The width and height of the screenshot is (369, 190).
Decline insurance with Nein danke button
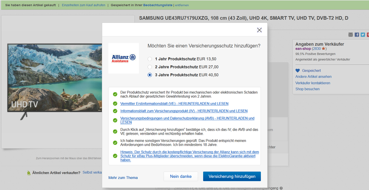pos(181,176)
